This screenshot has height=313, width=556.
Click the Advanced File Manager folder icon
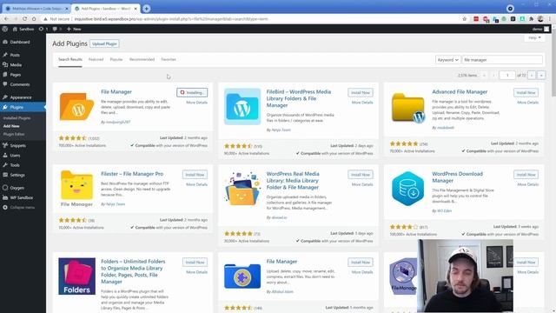[407, 107]
